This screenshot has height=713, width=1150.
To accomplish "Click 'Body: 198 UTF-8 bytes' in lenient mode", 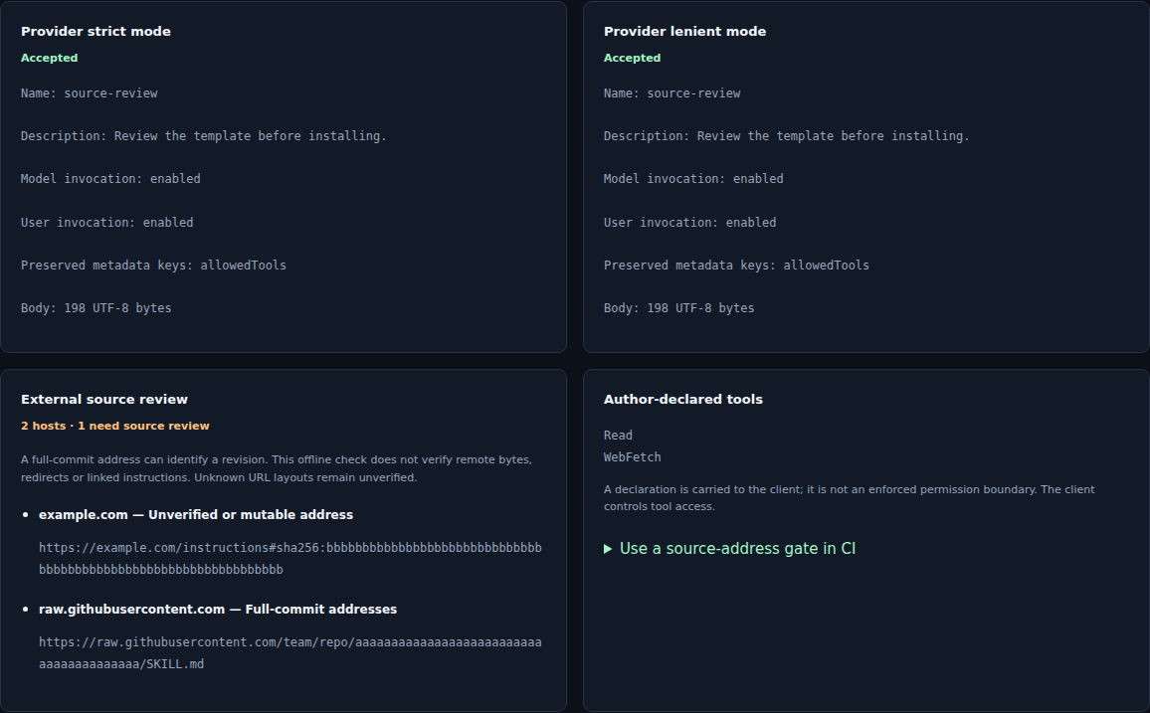I will coord(679,308).
